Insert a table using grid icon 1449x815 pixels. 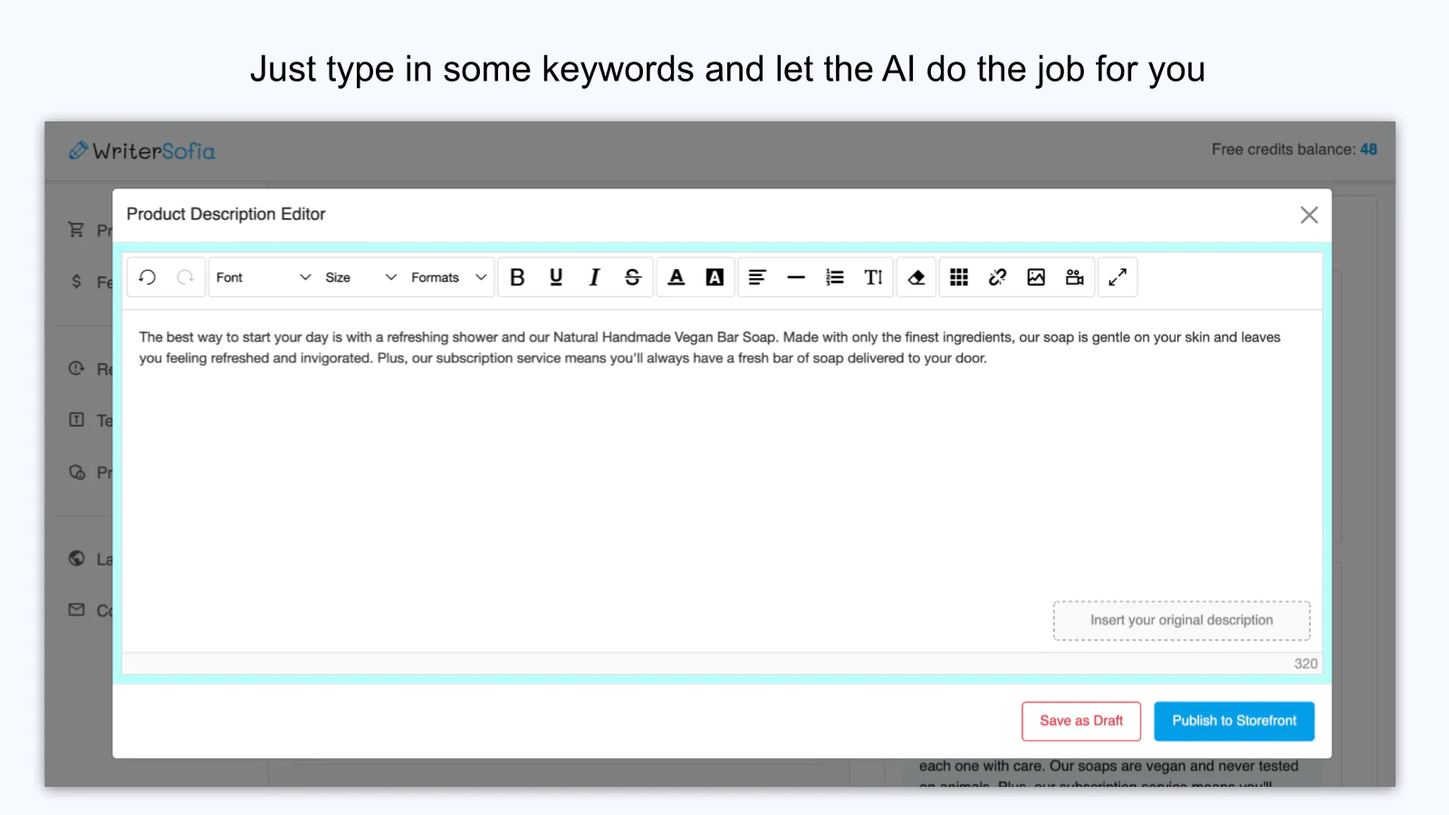pyautogui.click(x=959, y=277)
